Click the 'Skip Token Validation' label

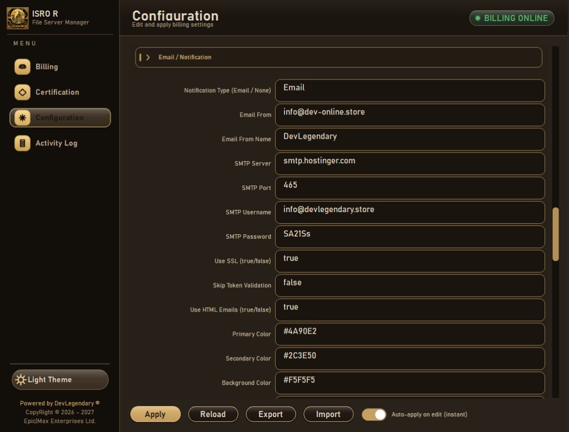coord(242,285)
